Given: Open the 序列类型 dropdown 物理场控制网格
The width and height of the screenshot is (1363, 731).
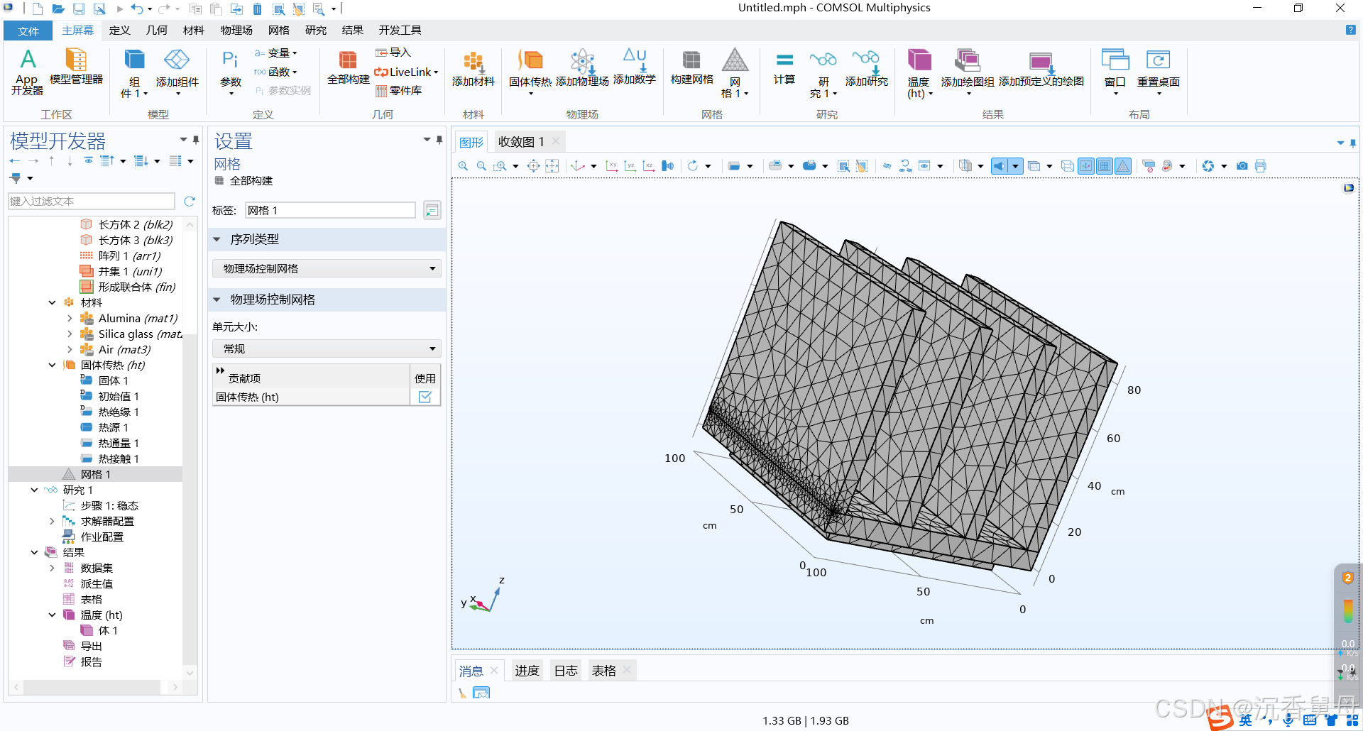Looking at the screenshot, I should pyautogui.click(x=327, y=268).
